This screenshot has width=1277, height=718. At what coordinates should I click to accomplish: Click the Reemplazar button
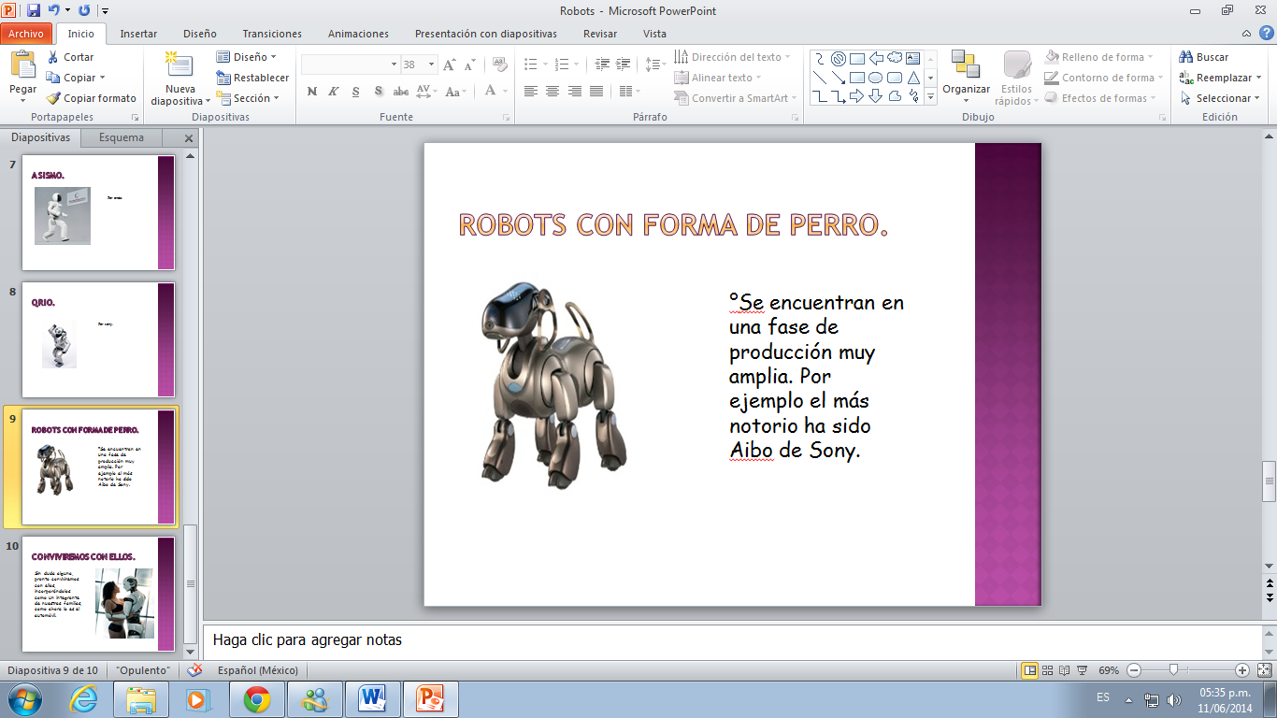point(1220,78)
